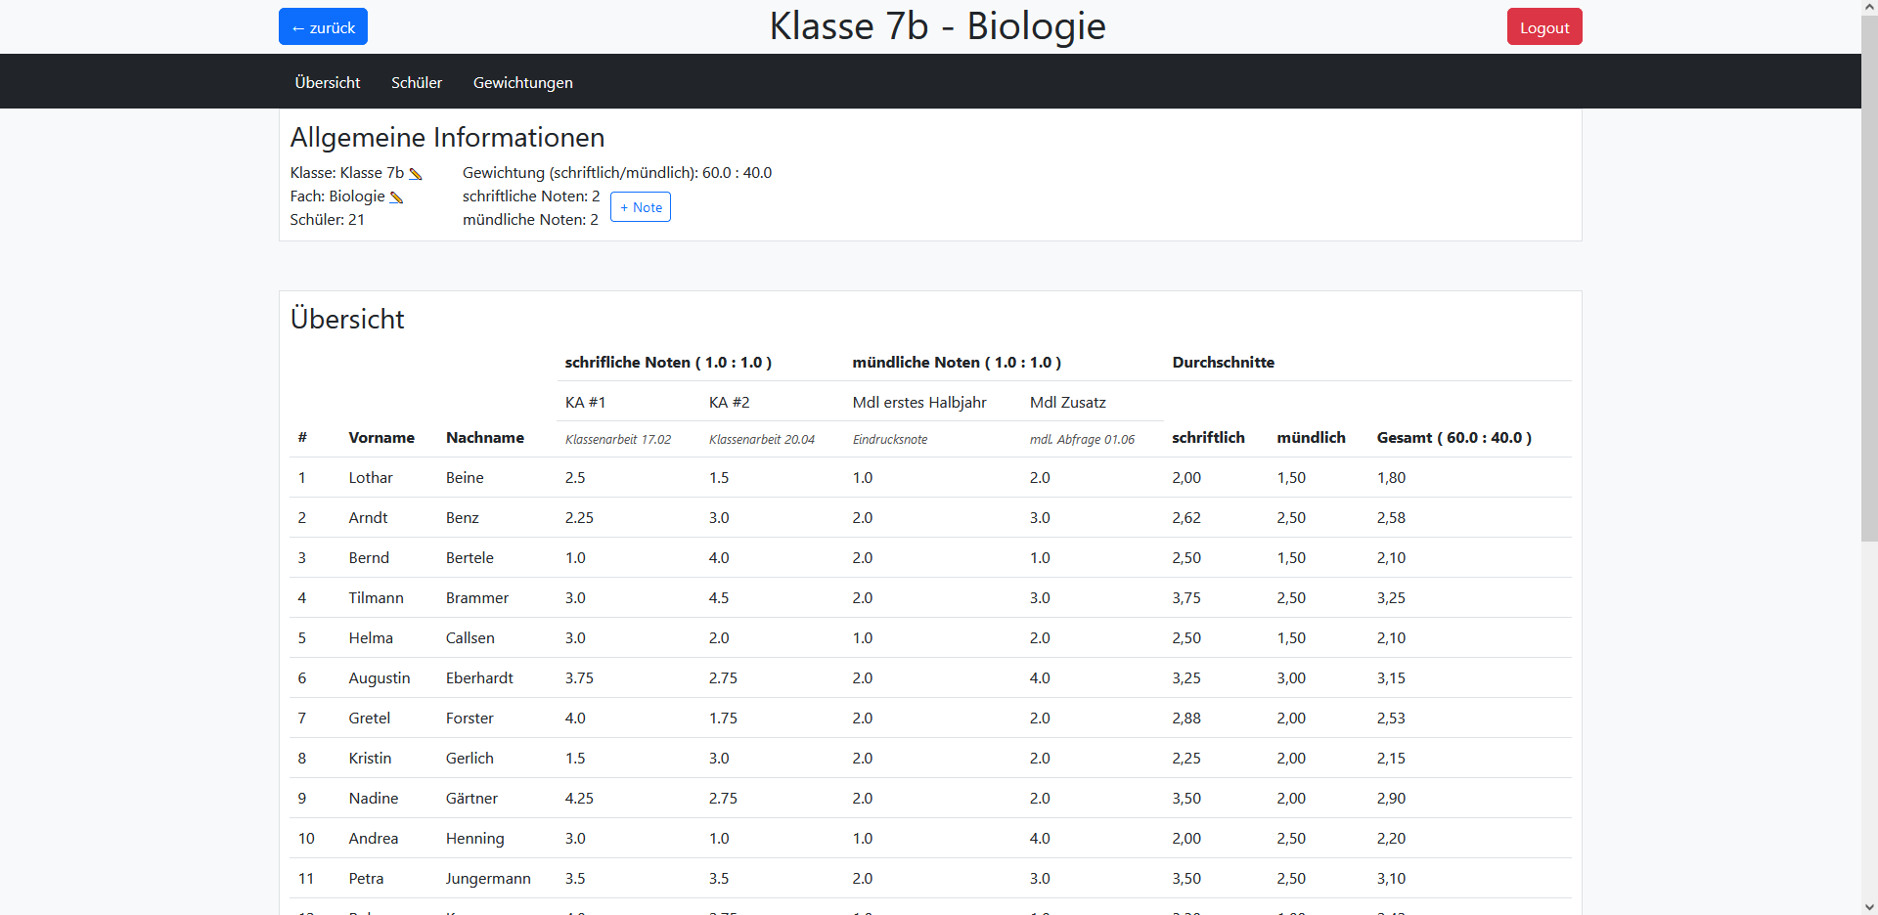Edit the class name using the pencil icon
This screenshot has height=915, width=1878.
coord(416,173)
